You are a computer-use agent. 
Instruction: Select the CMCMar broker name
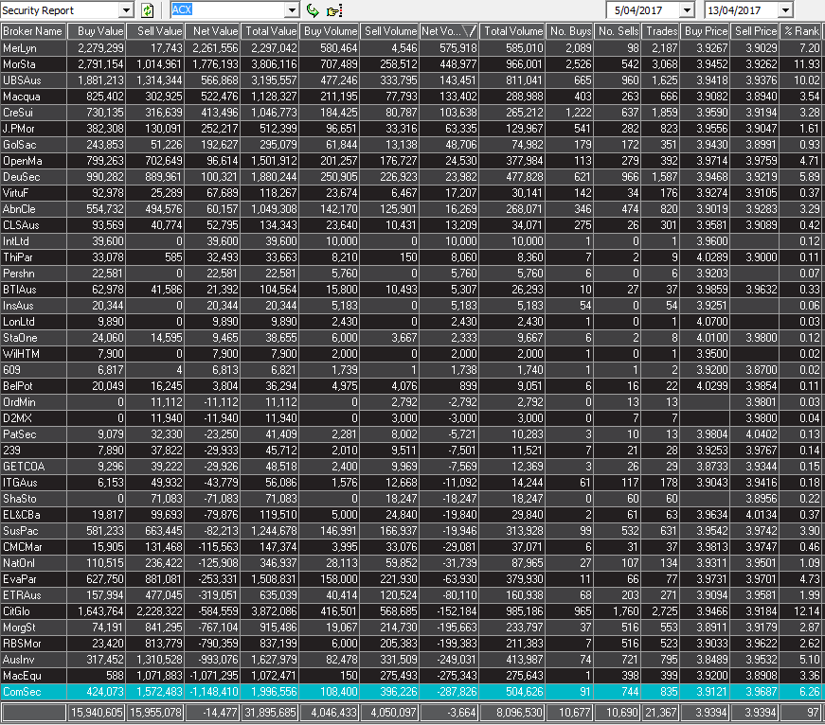23,547
